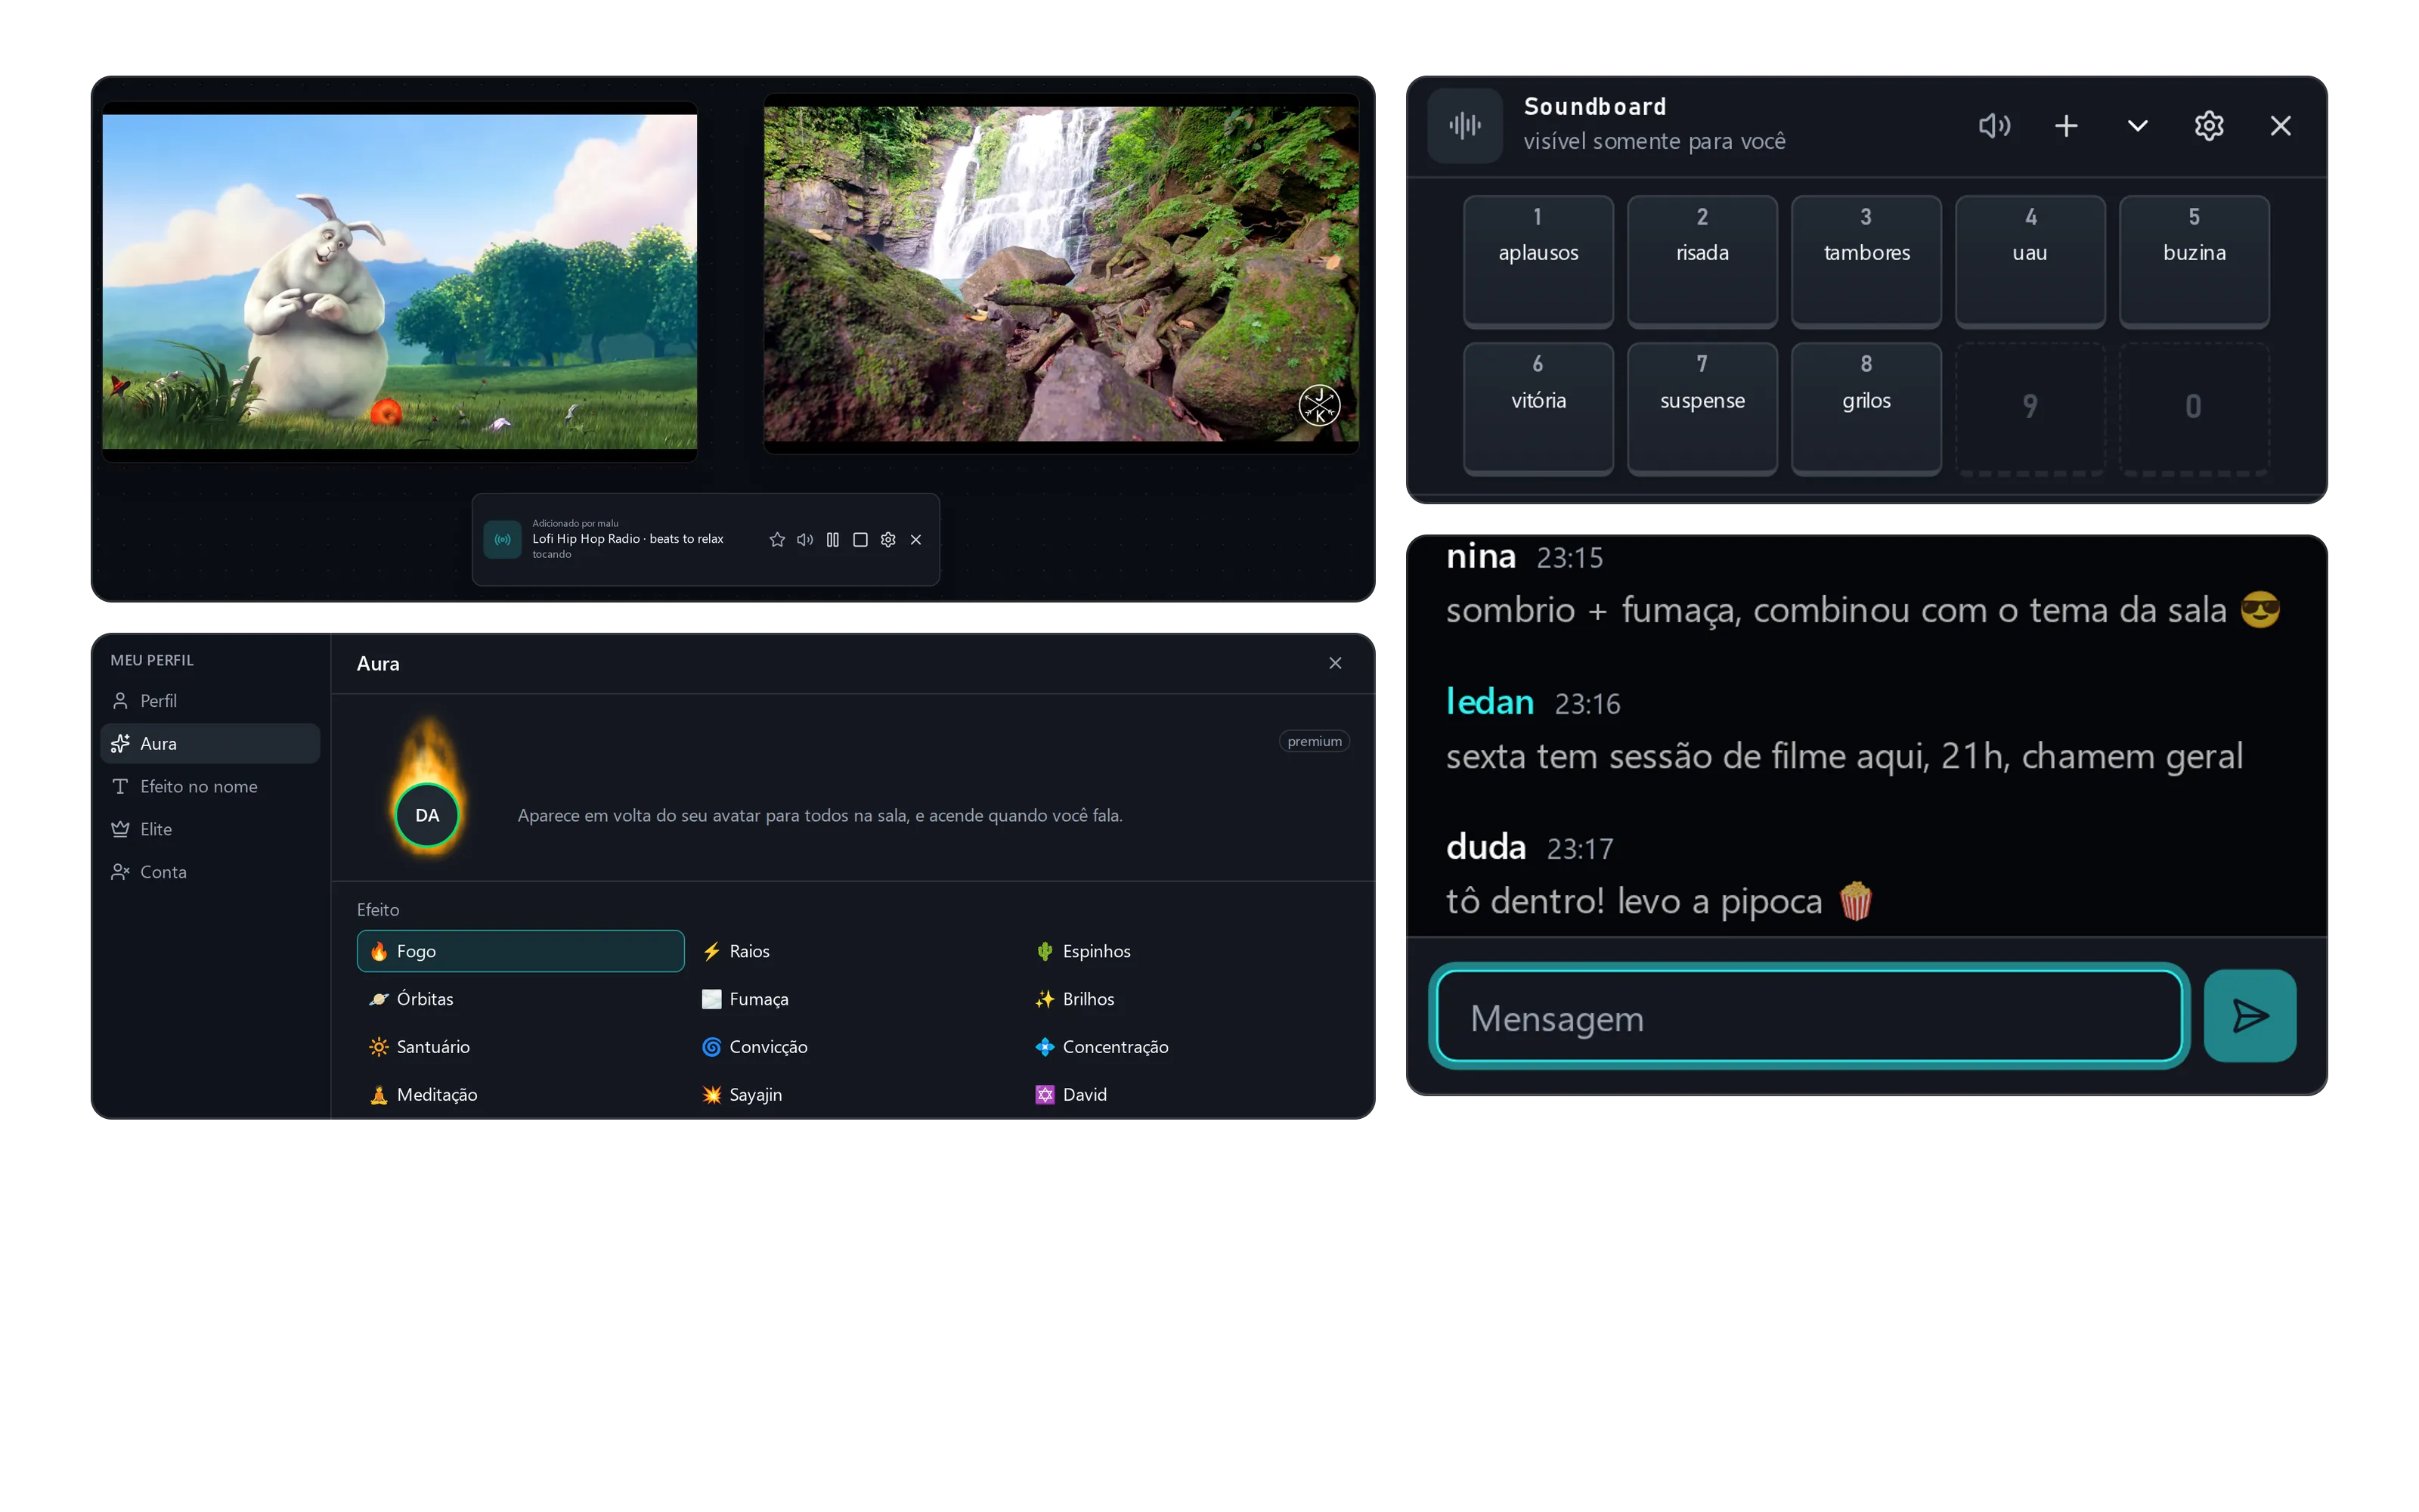The image size is (2419, 1512).
Task: Close the Lofi radio player bar
Action: click(915, 540)
